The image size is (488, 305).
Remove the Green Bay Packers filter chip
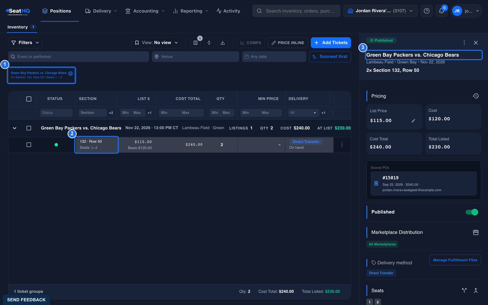click(70, 73)
